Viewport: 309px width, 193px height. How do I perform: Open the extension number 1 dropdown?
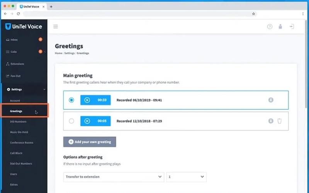pyautogui.click(x=187, y=177)
